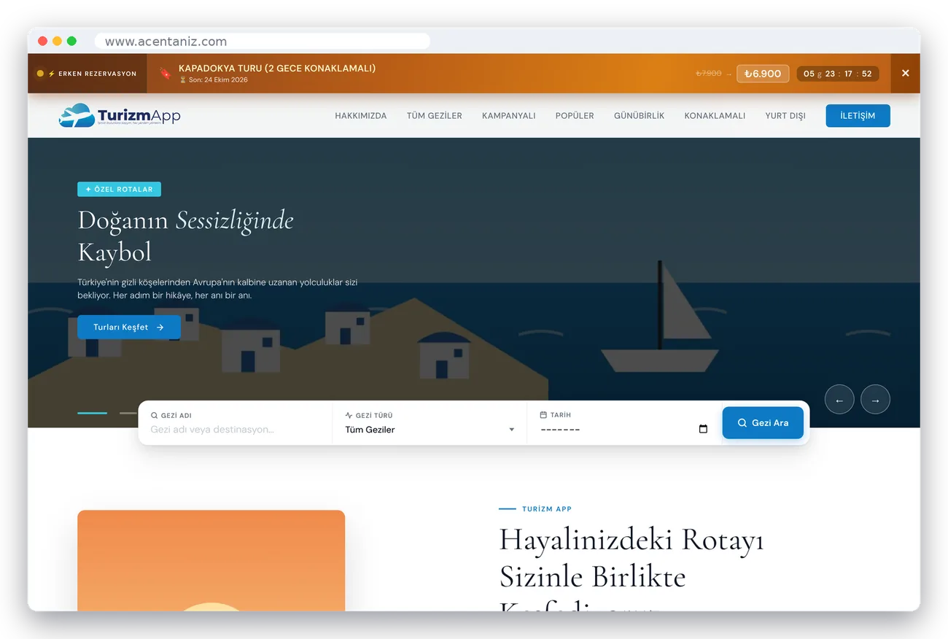Click the Özel Rotalar badge
The width and height of the screenshot is (948, 639).
119,189
